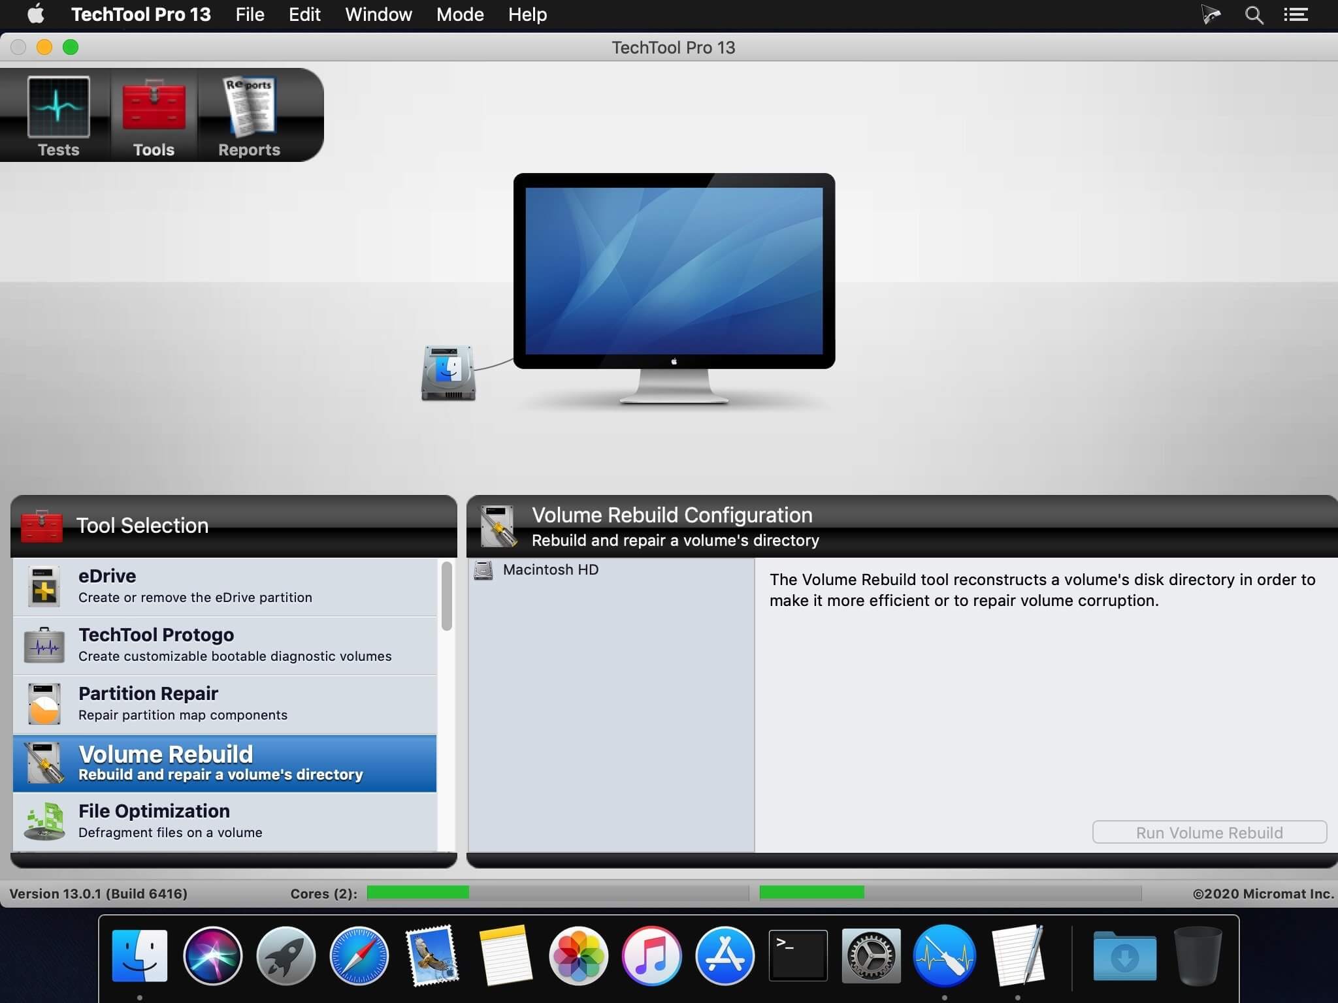1338x1003 pixels.
Task: Select the File Optimization tool
Action: (x=225, y=821)
